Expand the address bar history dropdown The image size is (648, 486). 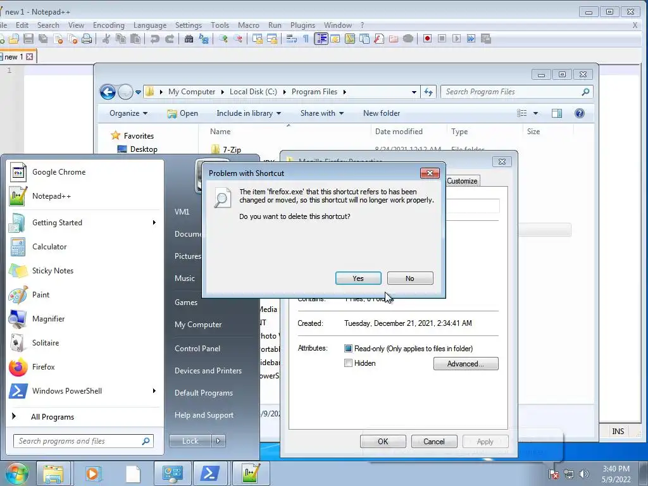point(414,92)
